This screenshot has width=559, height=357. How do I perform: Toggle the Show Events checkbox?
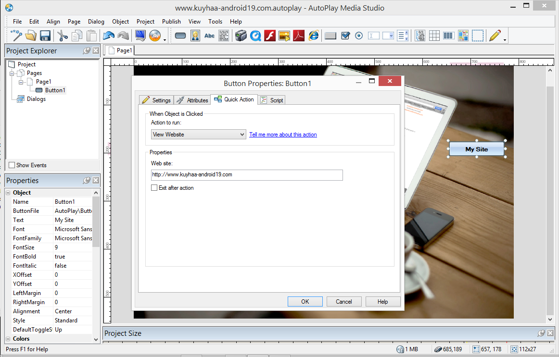click(12, 165)
